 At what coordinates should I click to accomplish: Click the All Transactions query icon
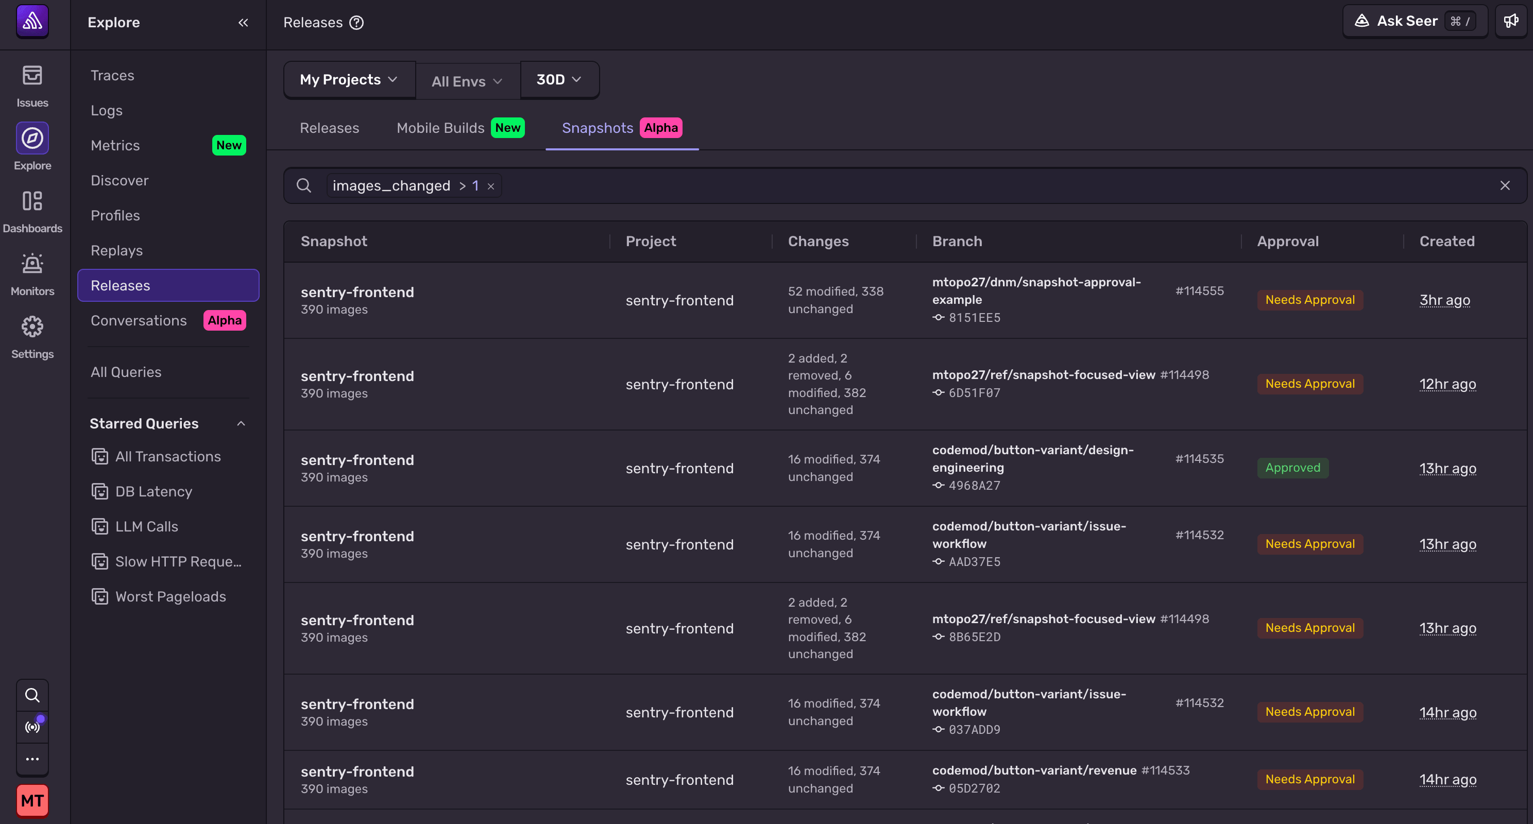tap(100, 456)
